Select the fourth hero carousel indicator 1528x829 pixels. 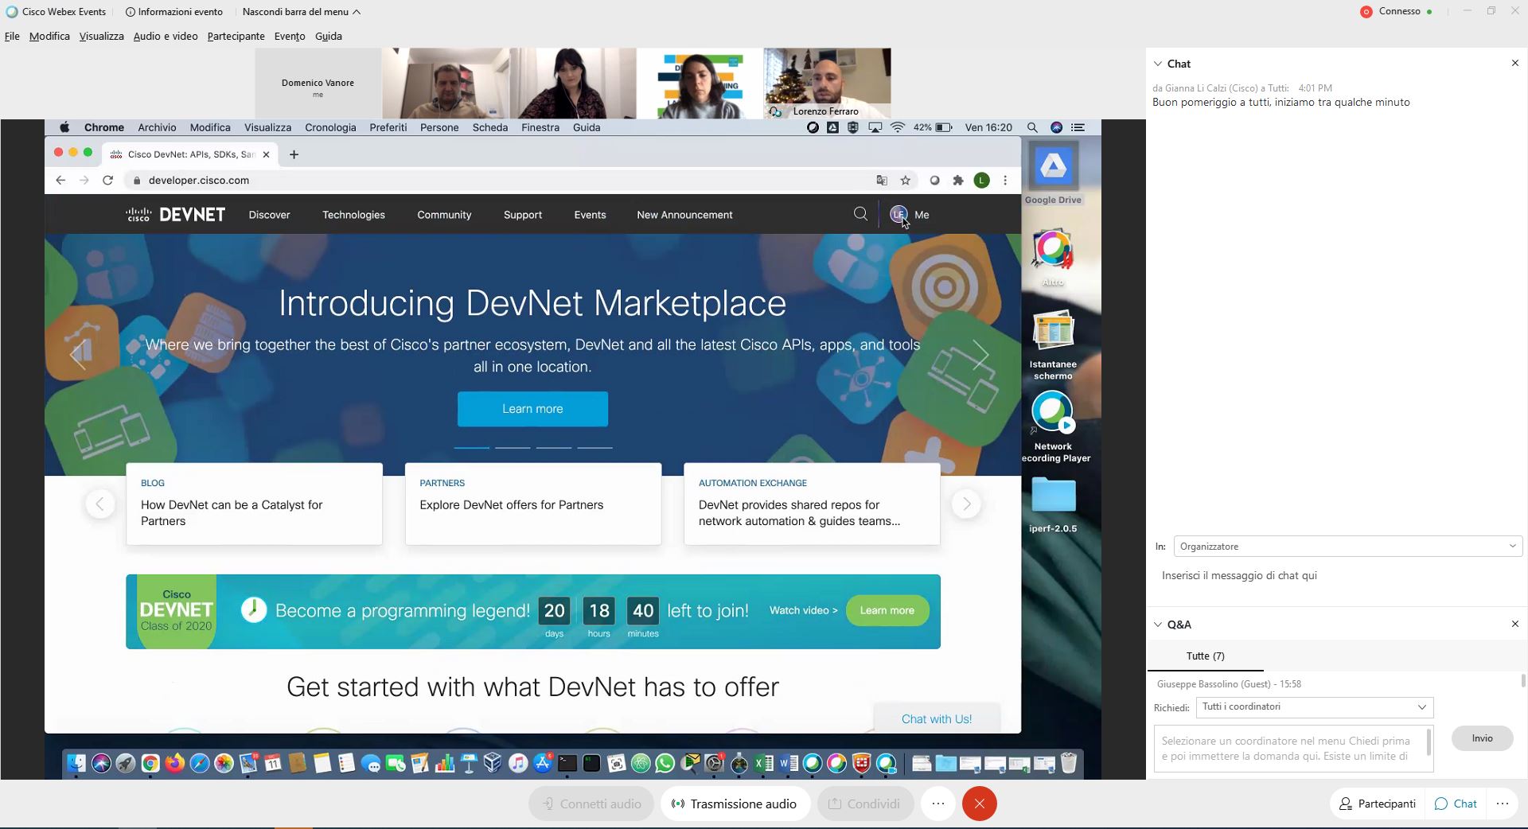click(x=594, y=448)
